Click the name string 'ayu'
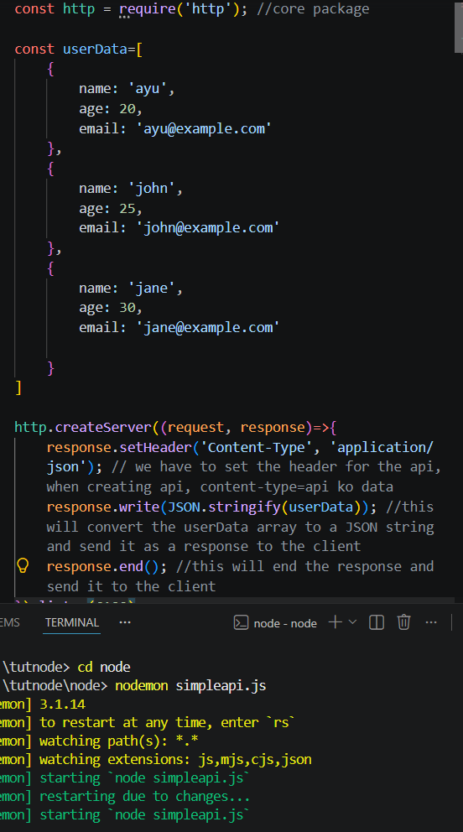 click(148, 89)
